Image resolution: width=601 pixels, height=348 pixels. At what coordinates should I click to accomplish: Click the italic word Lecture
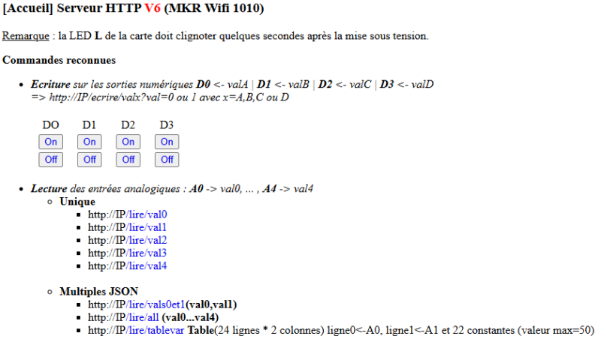click(x=49, y=189)
